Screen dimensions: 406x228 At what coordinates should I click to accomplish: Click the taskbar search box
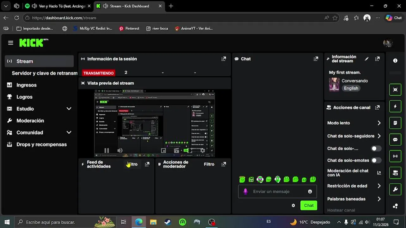pyautogui.click(x=65, y=222)
